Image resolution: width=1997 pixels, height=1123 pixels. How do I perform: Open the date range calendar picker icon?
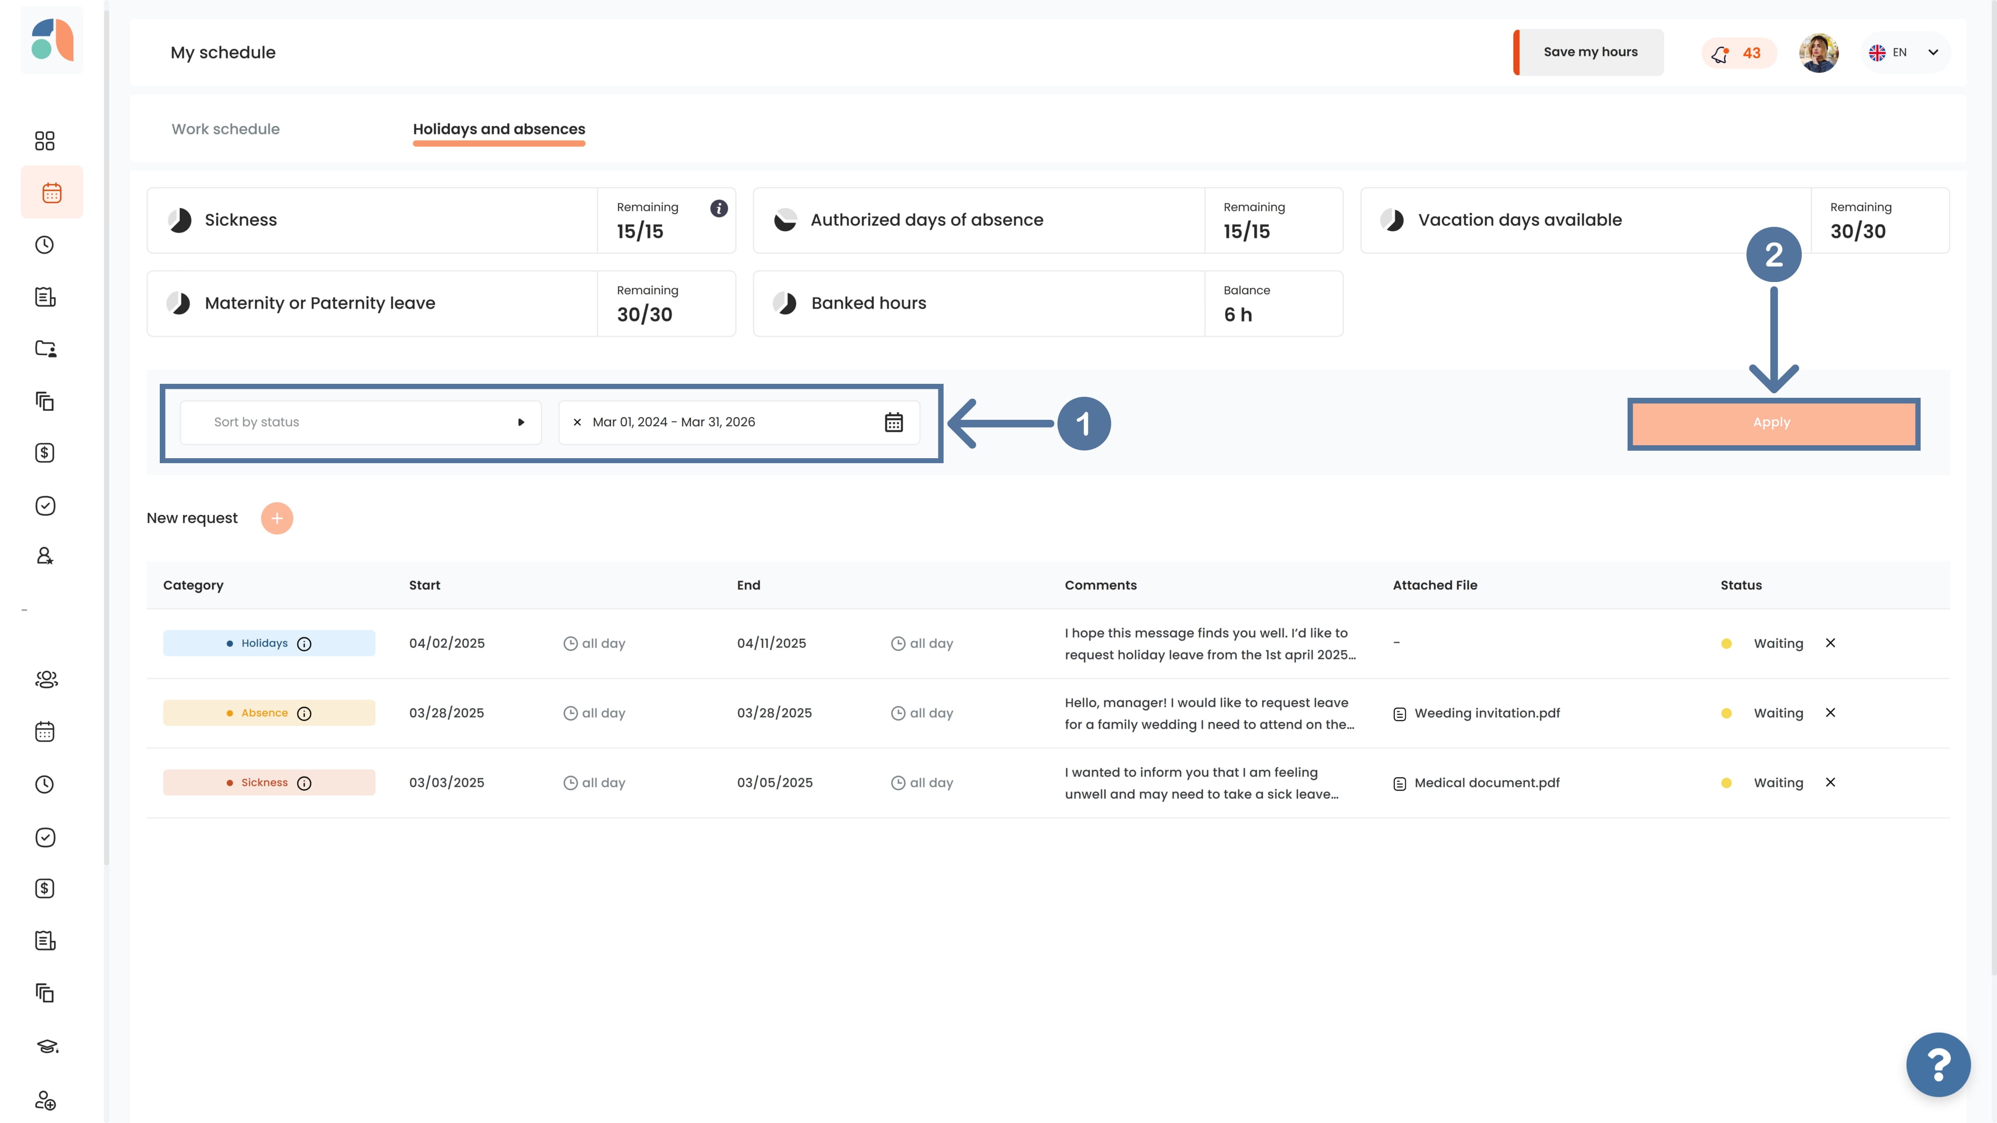[894, 422]
